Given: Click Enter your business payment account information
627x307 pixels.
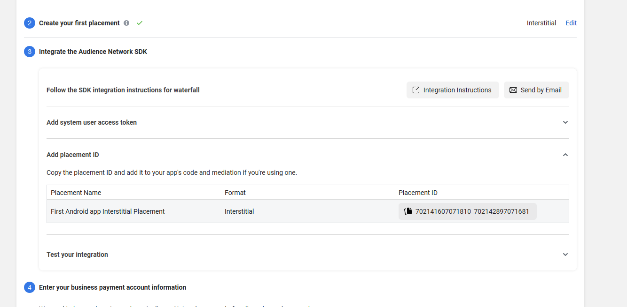Looking at the screenshot, I should tap(112, 287).
